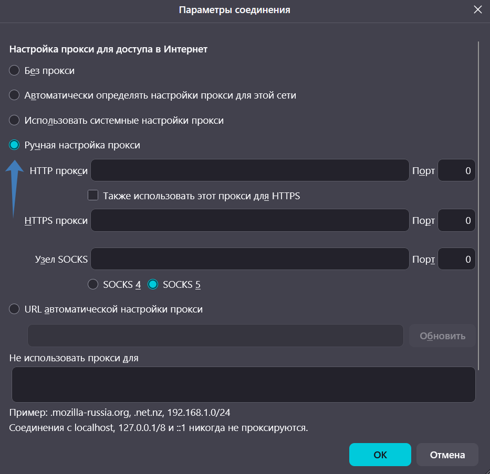Click the HTTPS прокси address field
Image resolution: width=490 pixels, height=474 pixels.
[x=250, y=220]
